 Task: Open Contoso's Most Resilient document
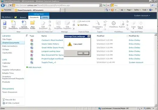(x=52, y=40)
